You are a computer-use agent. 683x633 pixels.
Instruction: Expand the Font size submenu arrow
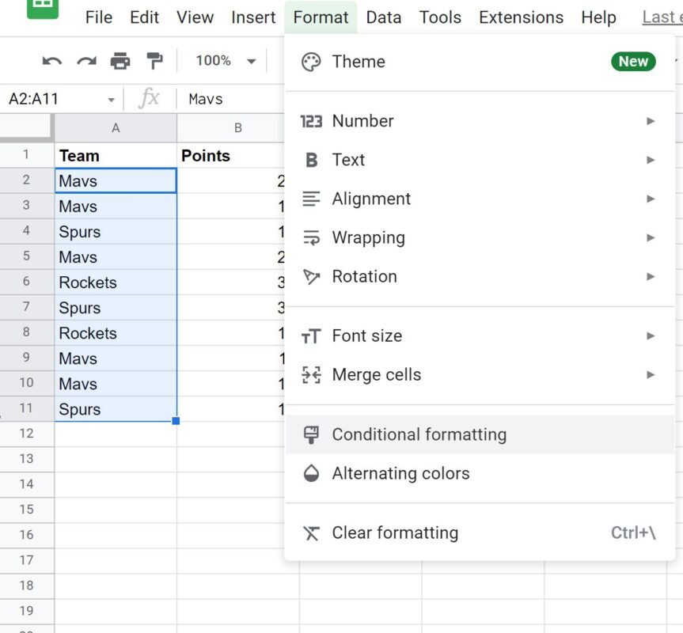tap(651, 336)
